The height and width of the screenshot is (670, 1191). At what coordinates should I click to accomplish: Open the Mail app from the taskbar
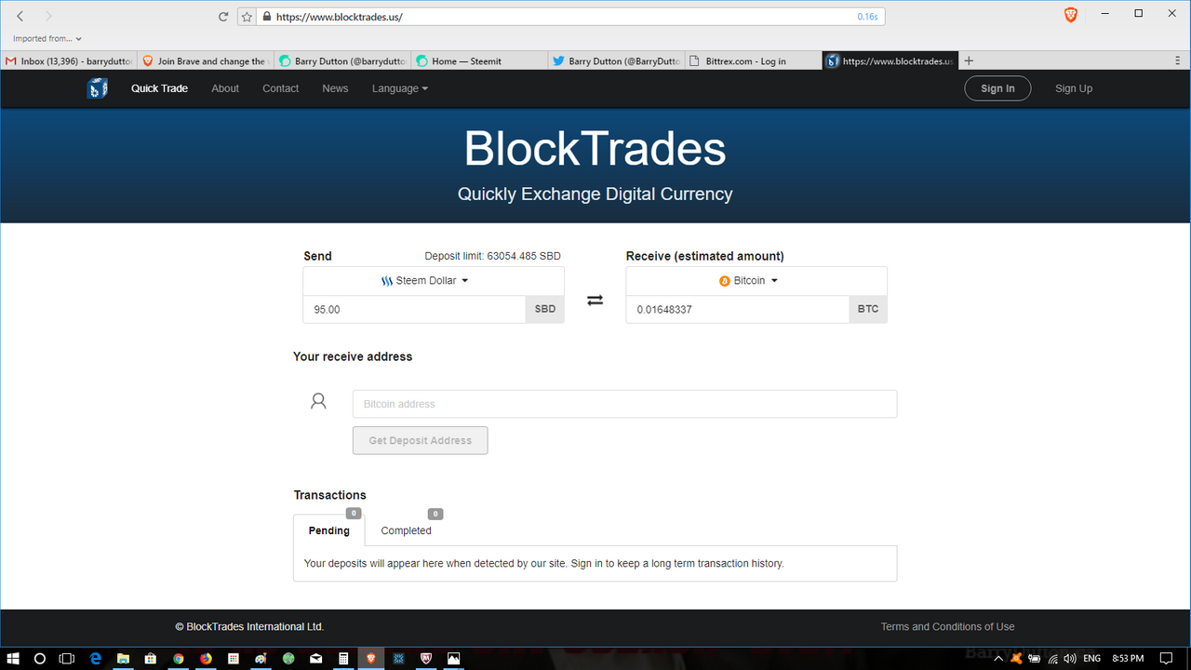tap(316, 658)
